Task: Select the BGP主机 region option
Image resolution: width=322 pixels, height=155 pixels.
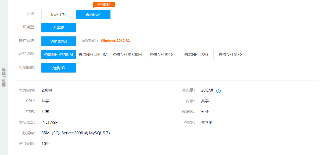Action: pyautogui.click(x=59, y=14)
